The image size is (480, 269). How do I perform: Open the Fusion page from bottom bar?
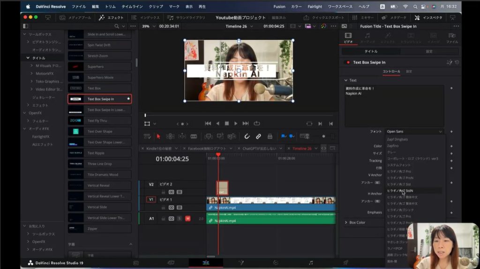pyautogui.click(x=241, y=262)
